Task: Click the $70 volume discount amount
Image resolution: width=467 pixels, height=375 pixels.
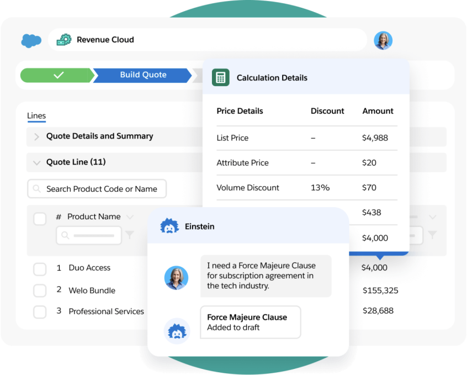Action: tap(369, 188)
